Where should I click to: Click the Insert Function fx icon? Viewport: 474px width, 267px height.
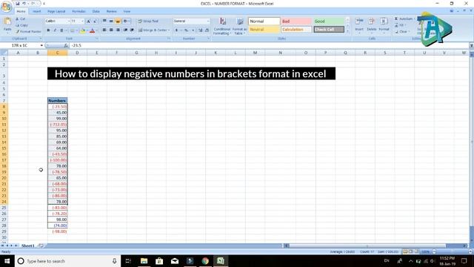[x=66, y=45]
